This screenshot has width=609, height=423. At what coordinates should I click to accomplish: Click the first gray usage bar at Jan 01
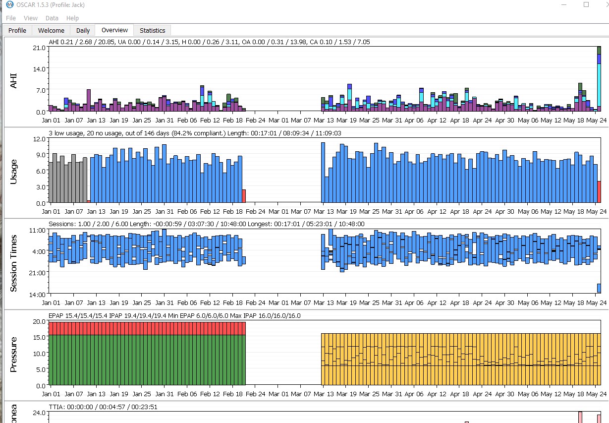(51, 182)
